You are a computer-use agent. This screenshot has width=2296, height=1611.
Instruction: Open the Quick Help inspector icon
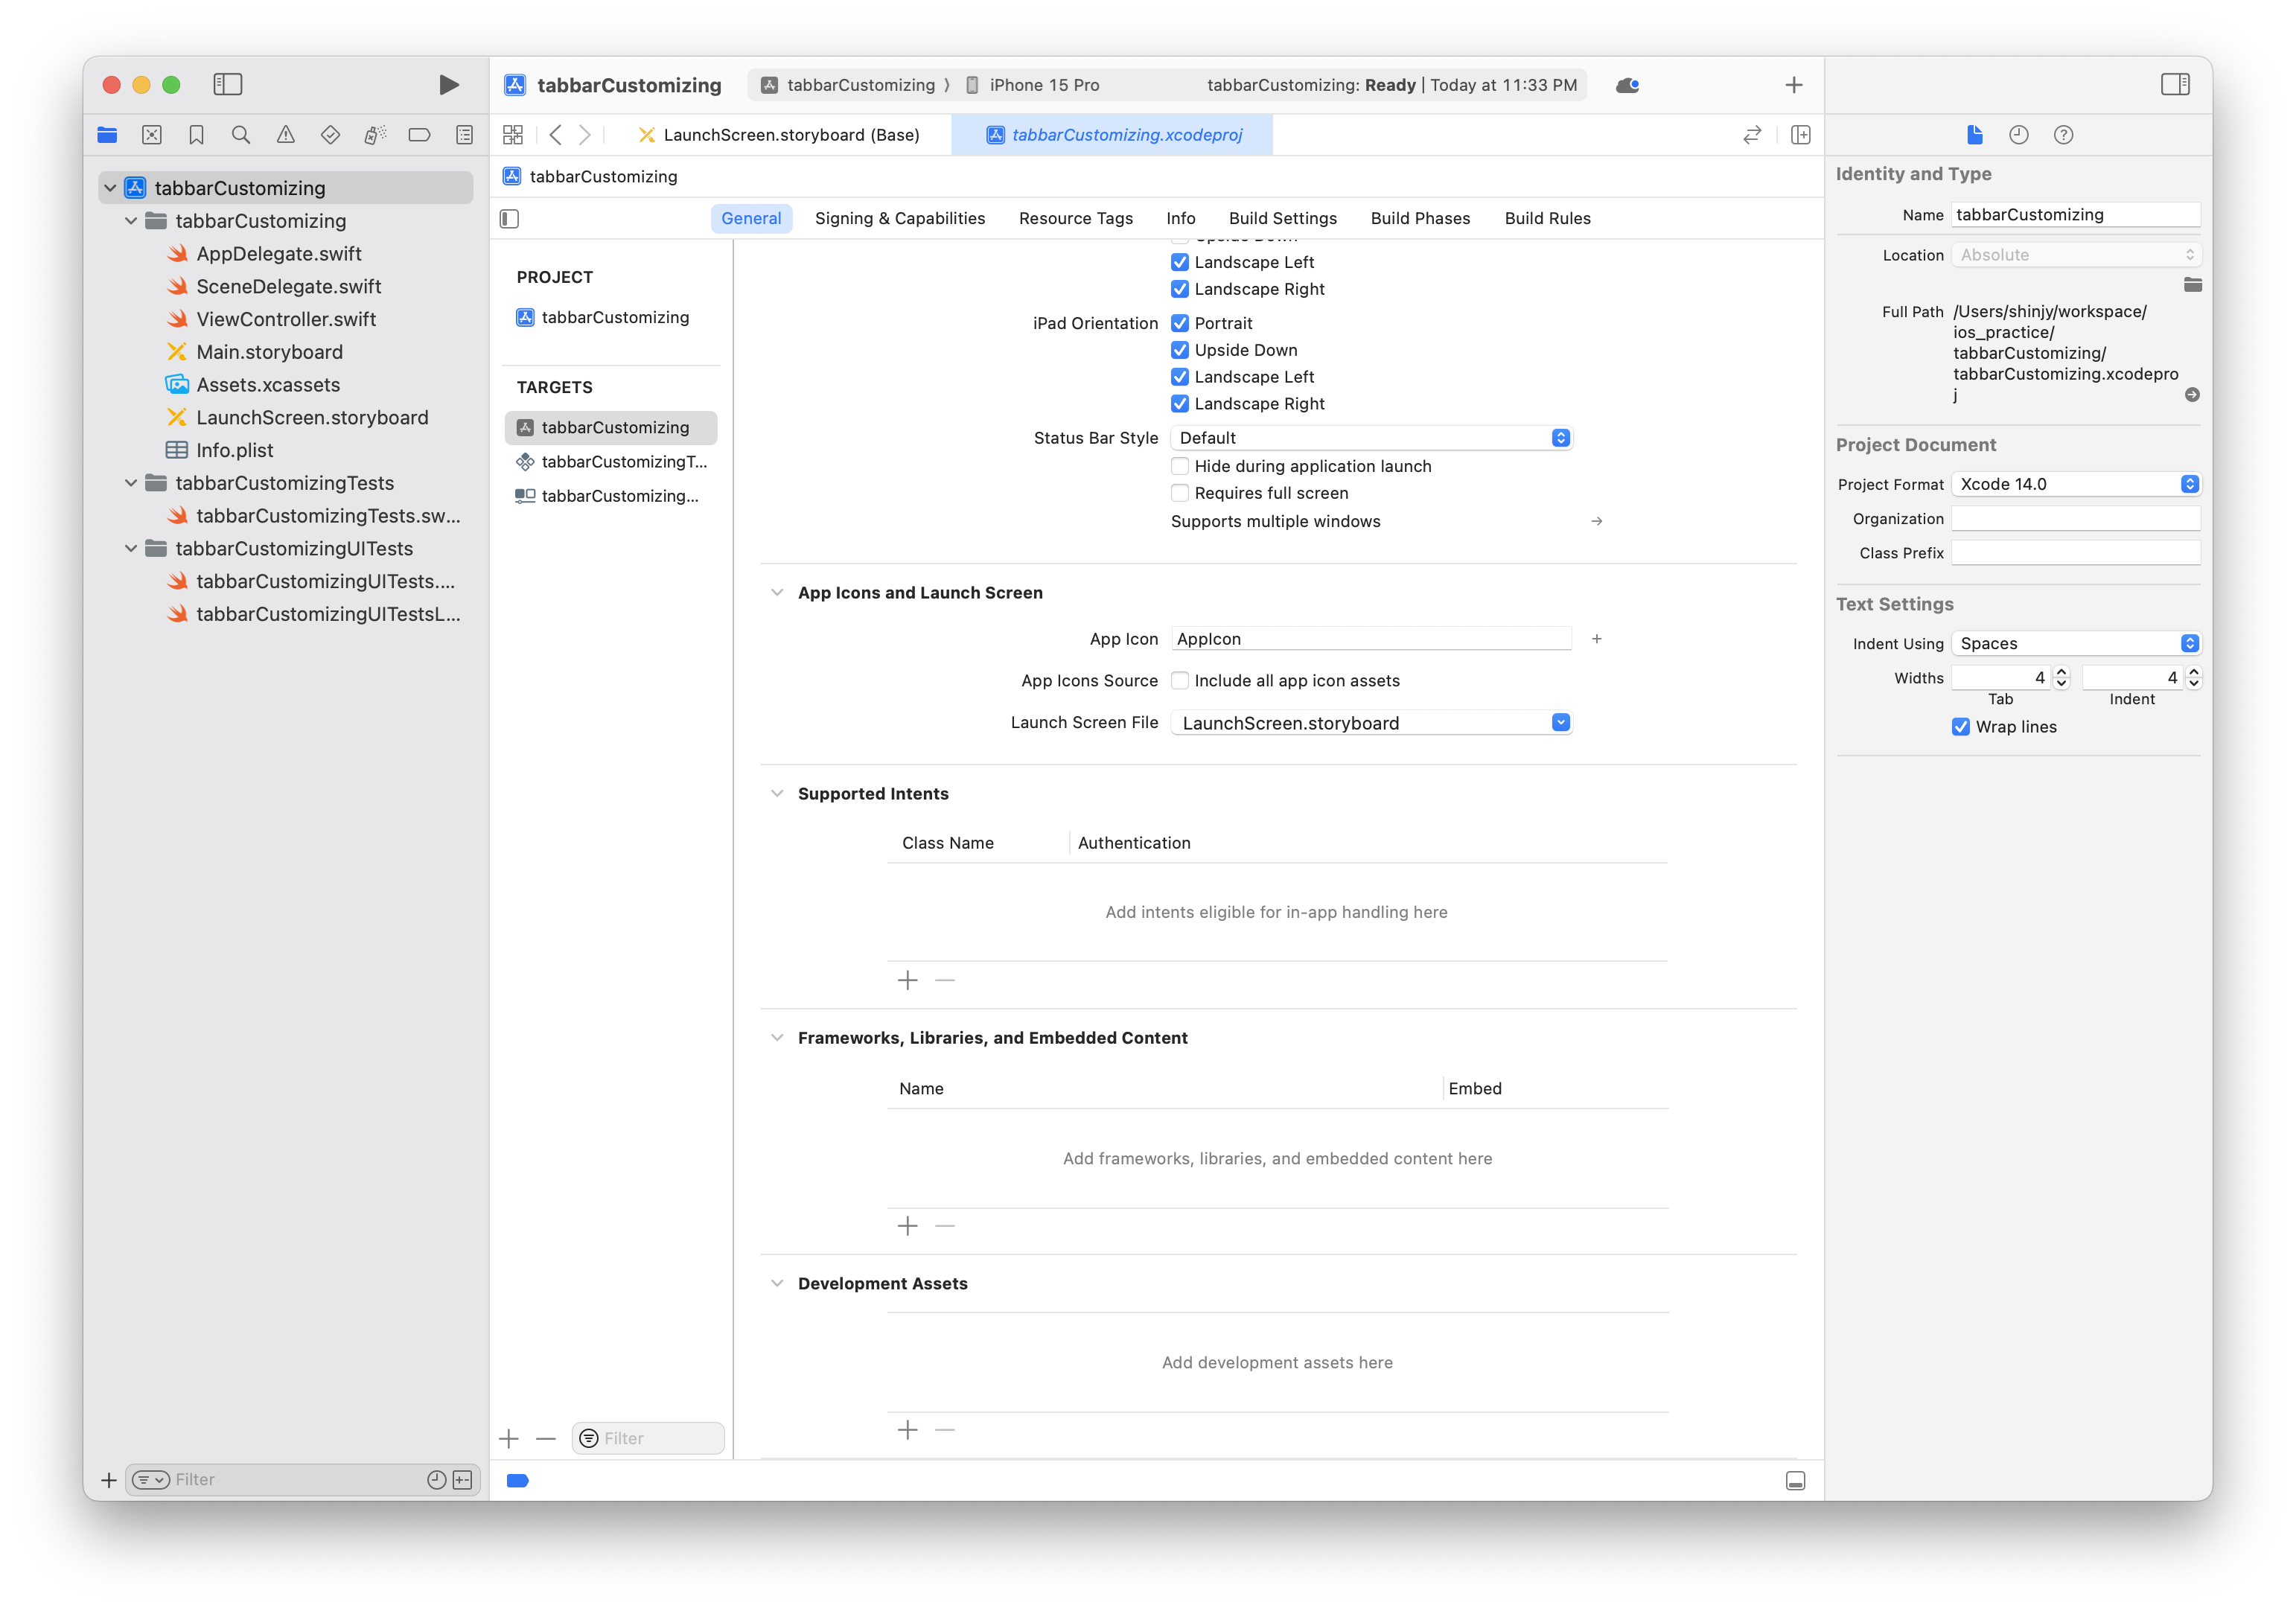point(2063,135)
